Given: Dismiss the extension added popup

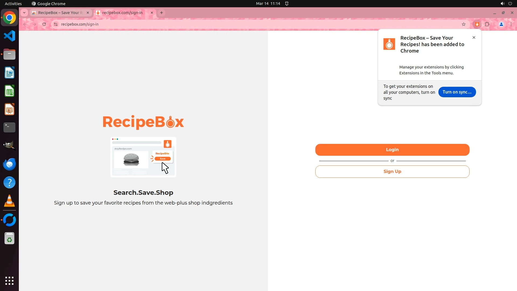Looking at the screenshot, I should 474,37.
